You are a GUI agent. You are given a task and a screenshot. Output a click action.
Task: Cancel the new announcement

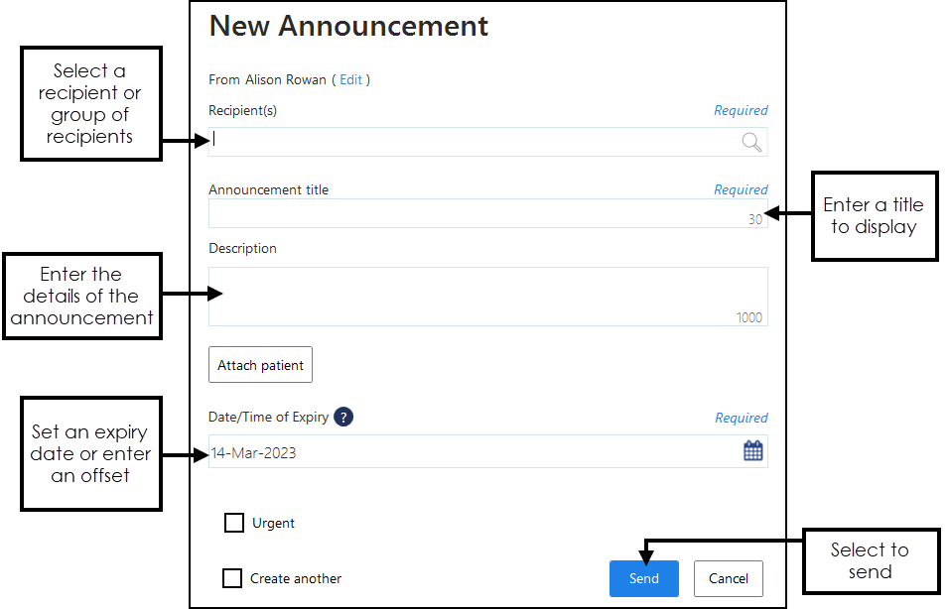729,578
